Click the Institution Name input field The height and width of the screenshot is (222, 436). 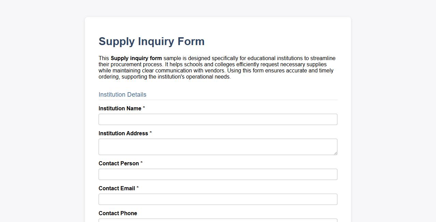pyautogui.click(x=218, y=119)
